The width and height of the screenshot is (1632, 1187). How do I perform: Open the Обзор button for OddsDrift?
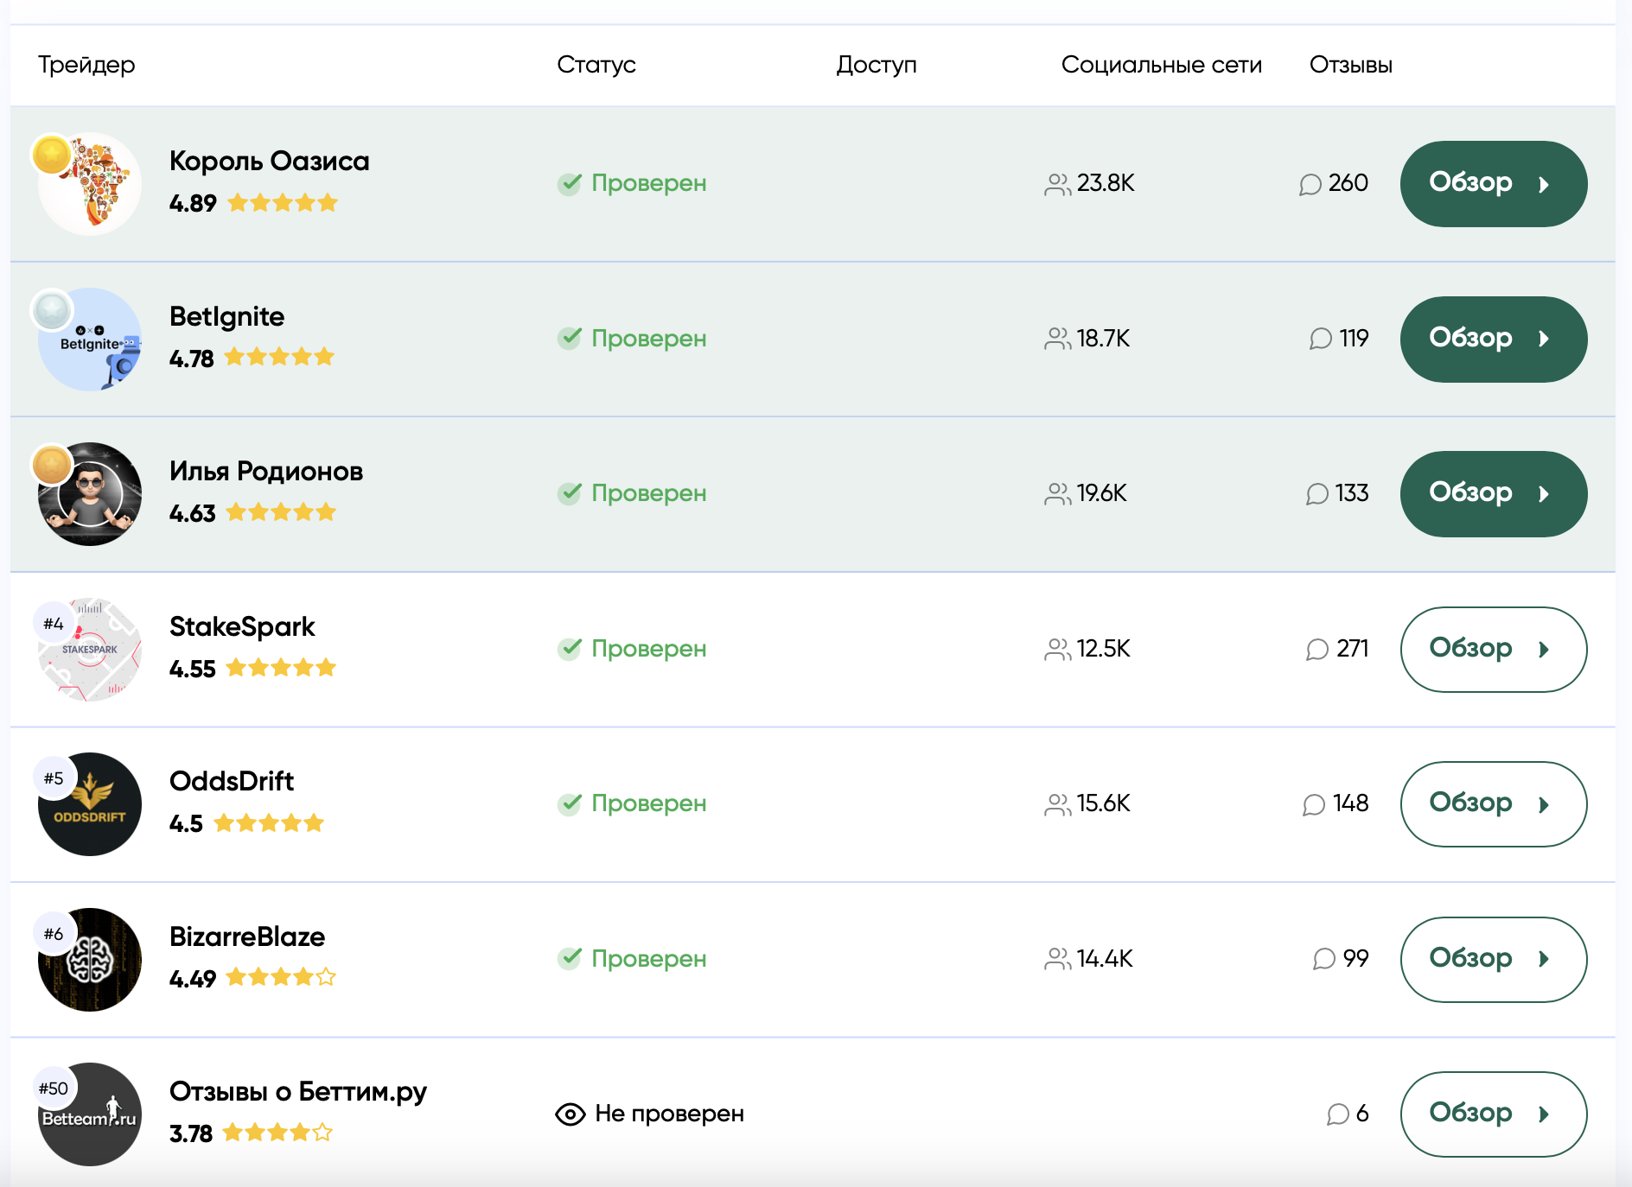(x=1493, y=803)
